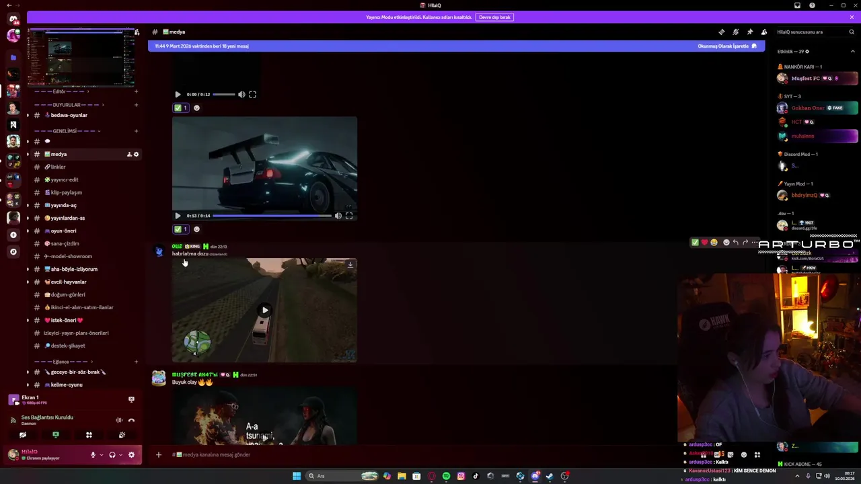Open fullscreen for the car video

click(x=348, y=216)
